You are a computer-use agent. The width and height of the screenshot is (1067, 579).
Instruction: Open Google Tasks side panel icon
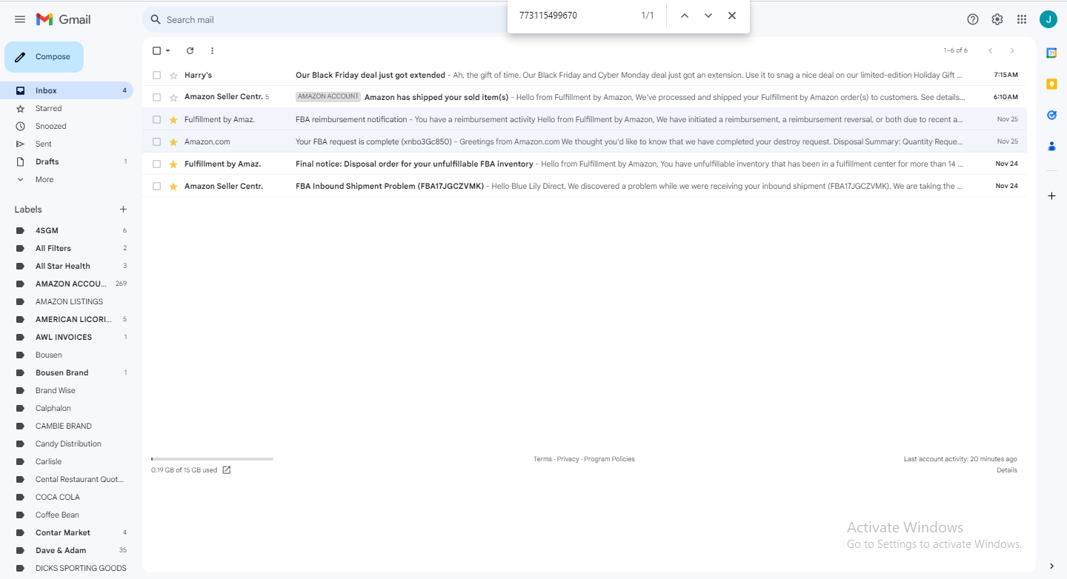1051,115
